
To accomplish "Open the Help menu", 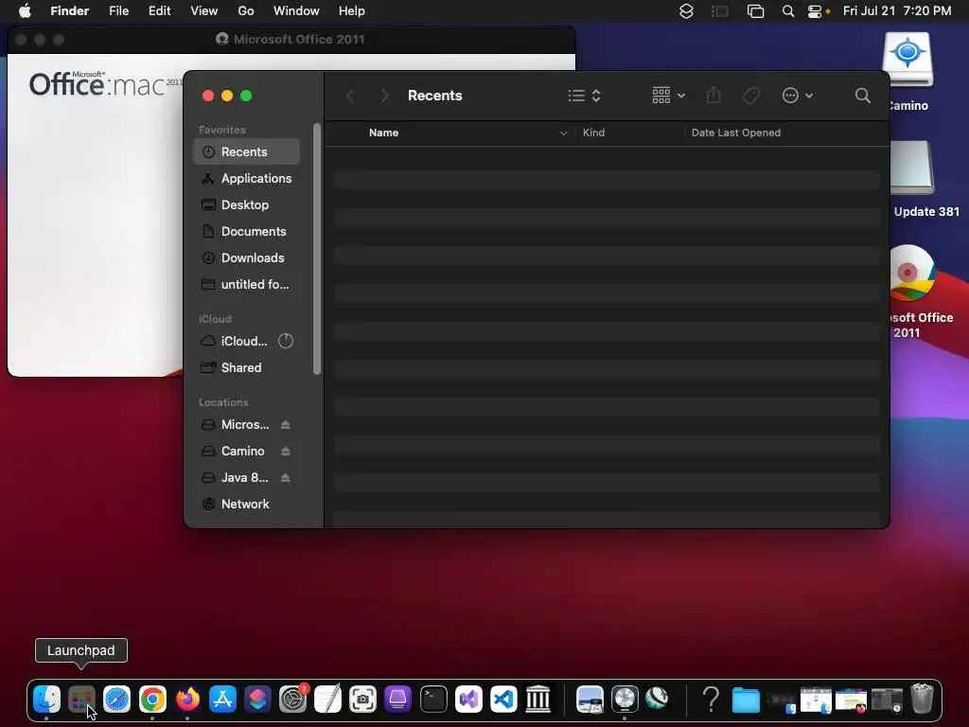I will (352, 11).
